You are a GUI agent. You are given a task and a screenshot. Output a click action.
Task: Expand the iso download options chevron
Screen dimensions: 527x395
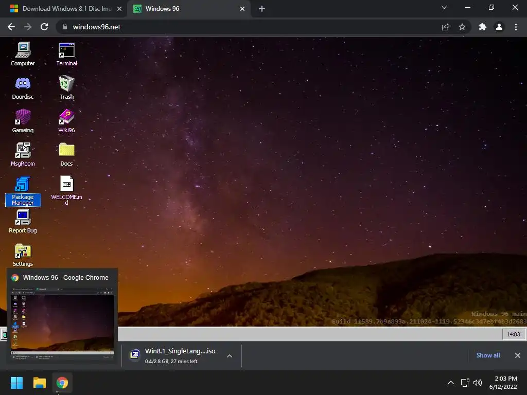pyautogui.click(x=230, y=356)
